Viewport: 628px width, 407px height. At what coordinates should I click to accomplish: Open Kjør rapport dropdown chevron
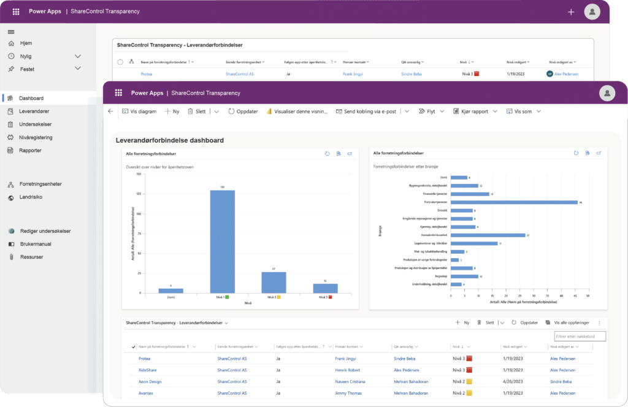pos(495,112)
